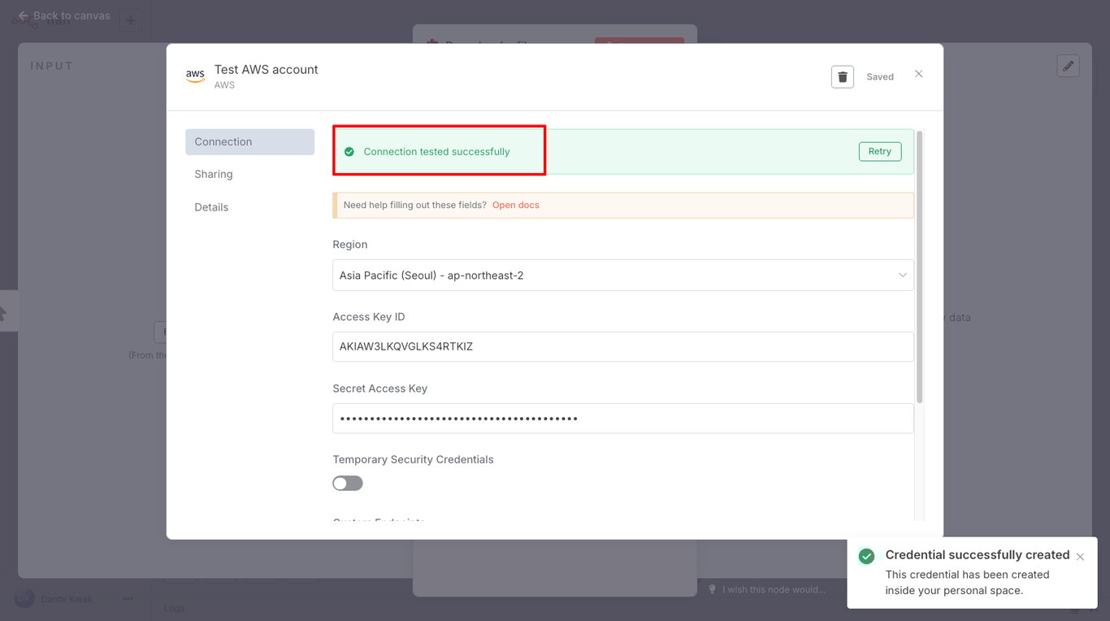Retry the connection test

880,151
